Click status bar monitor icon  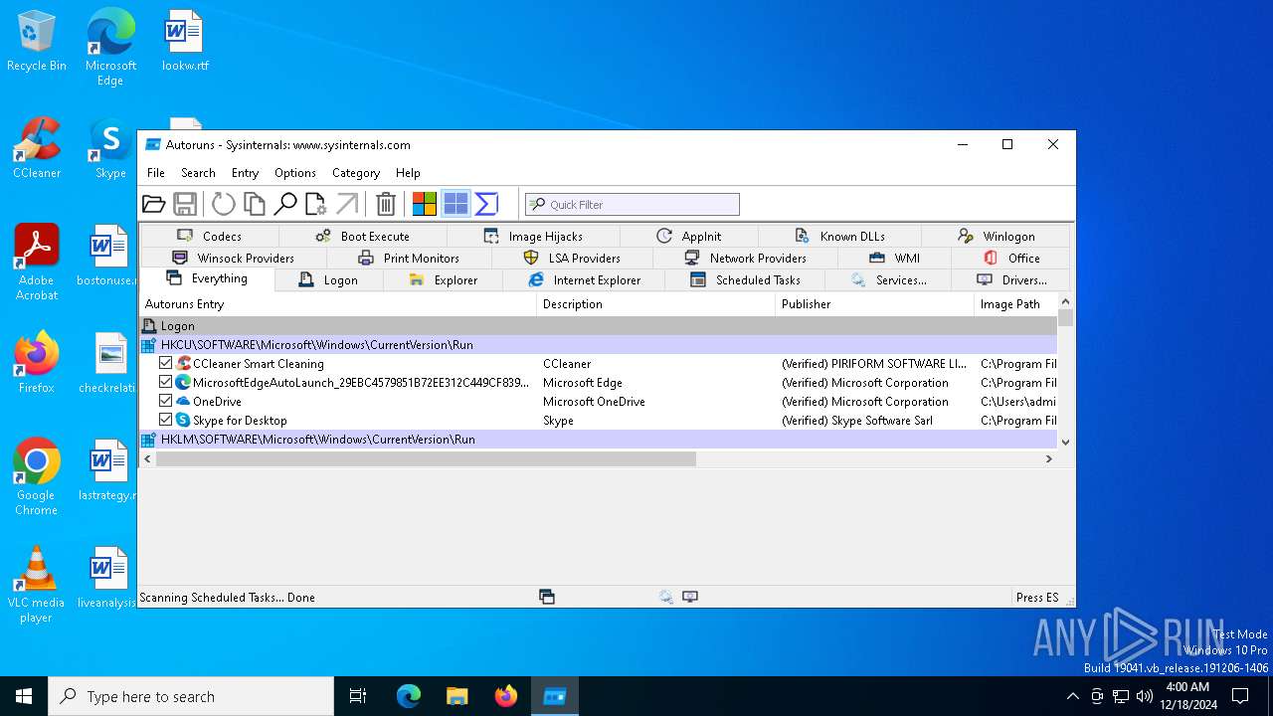pyautogui.click(x=690, y=597)
